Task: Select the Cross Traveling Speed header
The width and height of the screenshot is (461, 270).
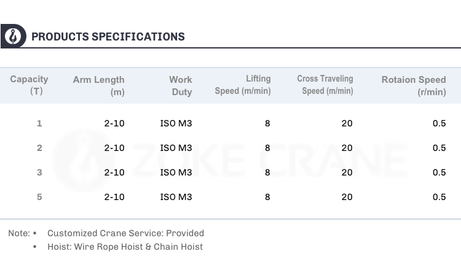Action: [x=325, y=85]
